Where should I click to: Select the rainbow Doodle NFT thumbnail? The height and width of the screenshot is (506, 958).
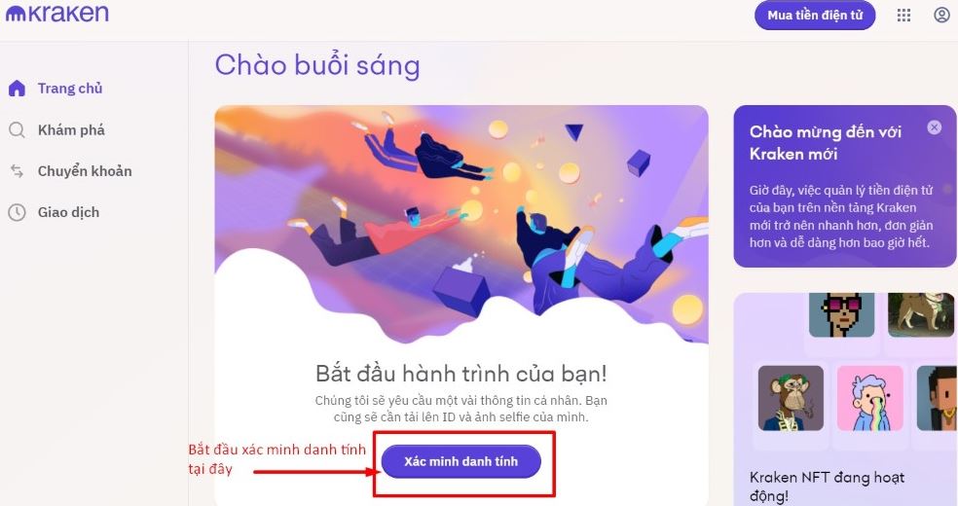tap(869, 398)
